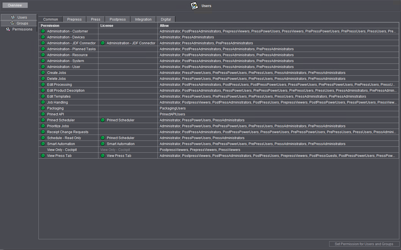This screenshot has height=250, width=401.
Task: Click green status icon for Delete Jobs
Action: (43, 78)
